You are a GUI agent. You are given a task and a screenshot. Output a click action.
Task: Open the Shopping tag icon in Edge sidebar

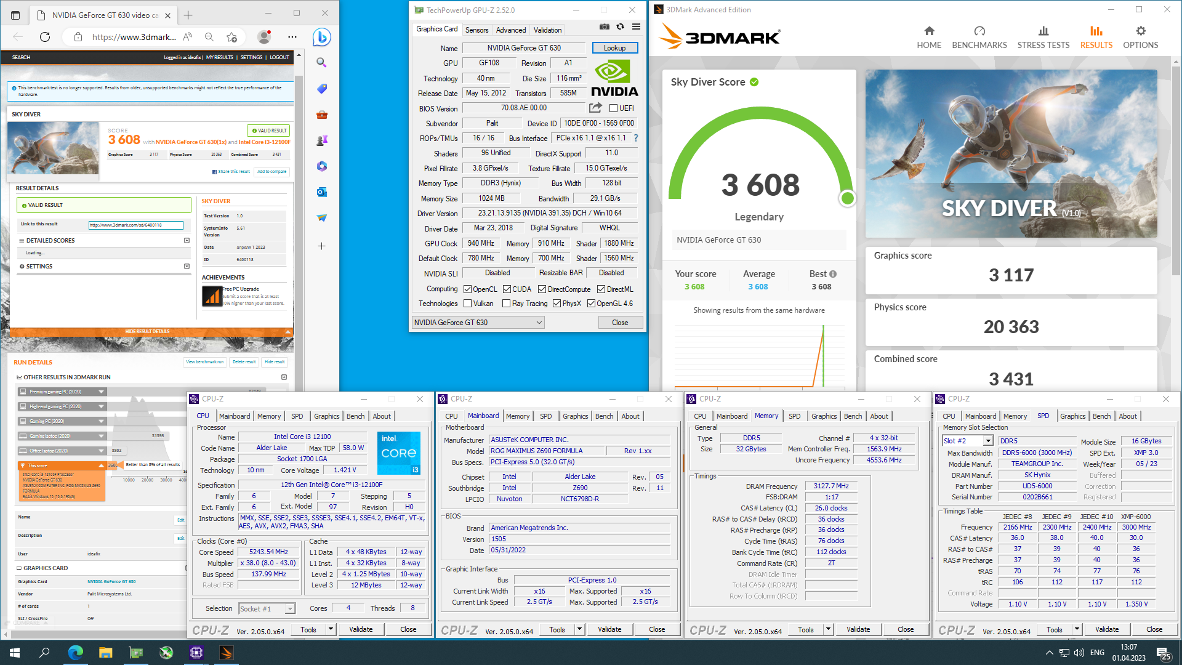coord(321,89)
